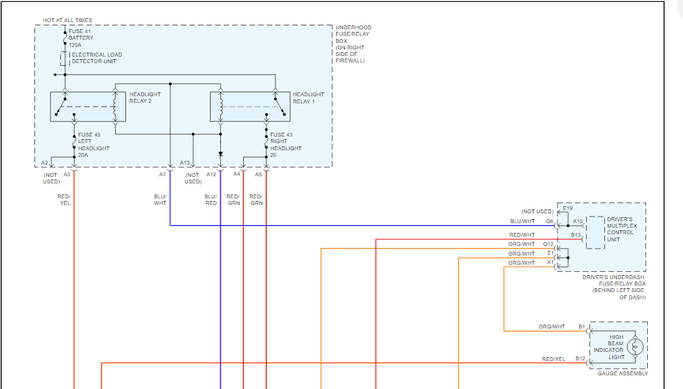Viewport: 683px width, 389px height.
Task: Click the Fuse 45 left headlight fuse symbol
Action: [x=73, y=142]
